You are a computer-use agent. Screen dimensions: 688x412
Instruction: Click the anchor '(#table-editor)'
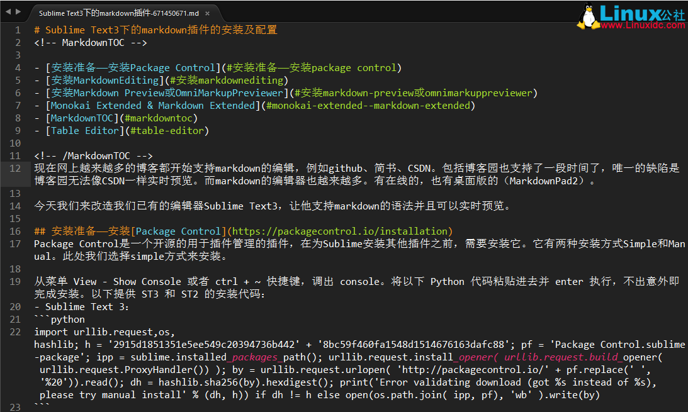(x=167, y=131)
